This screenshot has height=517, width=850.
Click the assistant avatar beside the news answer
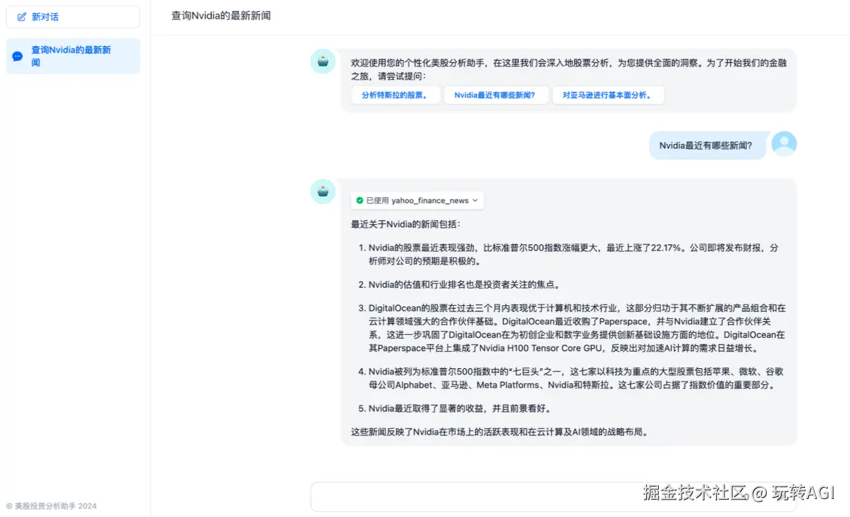(x=323, y=192)
